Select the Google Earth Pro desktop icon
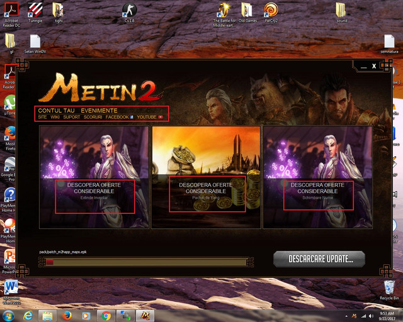The height and width of the screenshot is (322, 403). [x=9, y=169]
